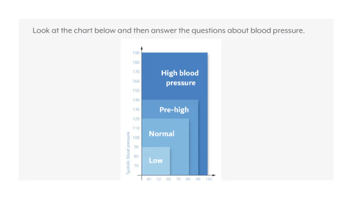Click the arrowhead atop the vertical axis

(142, 48)
